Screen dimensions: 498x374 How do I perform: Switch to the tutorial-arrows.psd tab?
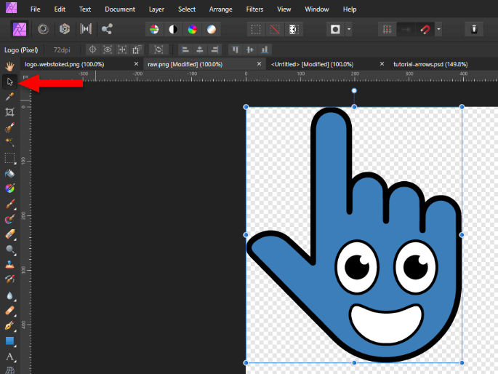[x=430, y=64]
